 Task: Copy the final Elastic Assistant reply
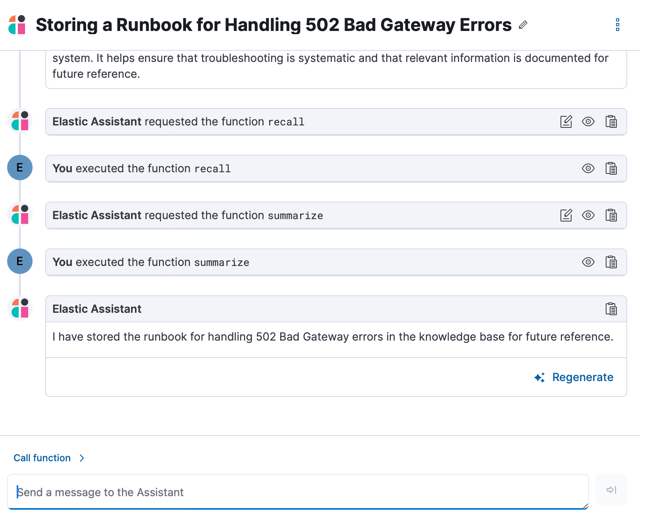click(x=611, y=309)
